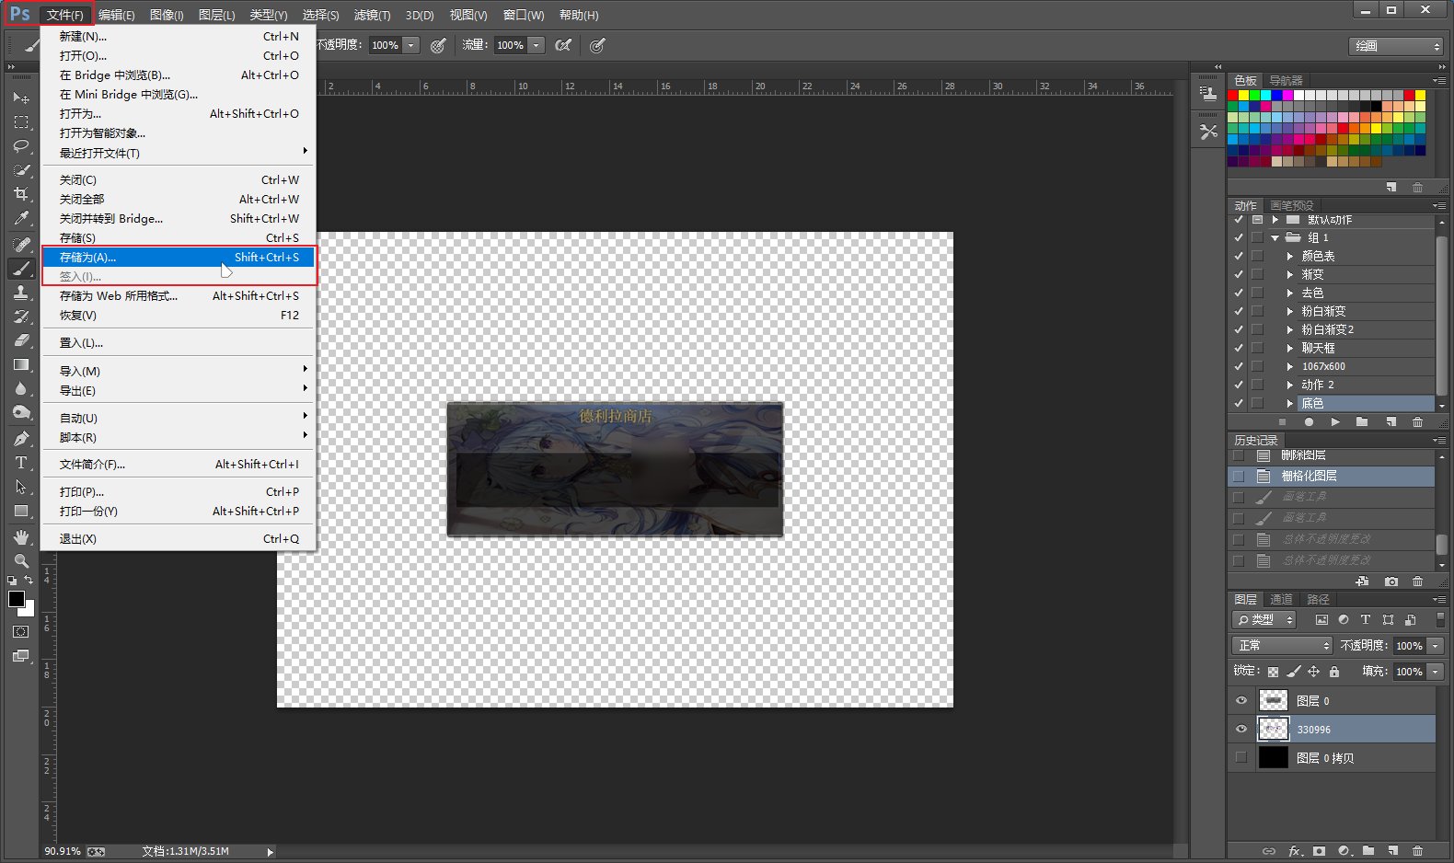Delete action with Actions panel trash
The width and height of the screenshot is (1454, 863).
tap(1417, 422)
